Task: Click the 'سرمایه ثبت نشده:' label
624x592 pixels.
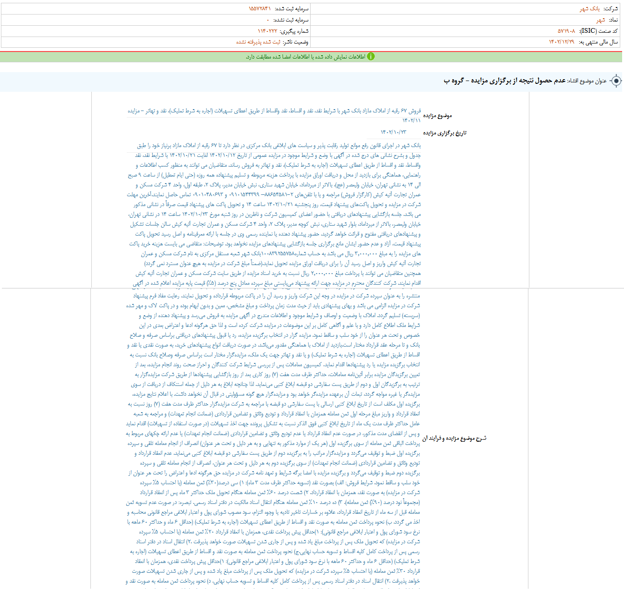Action: click(x=290, y=20)
